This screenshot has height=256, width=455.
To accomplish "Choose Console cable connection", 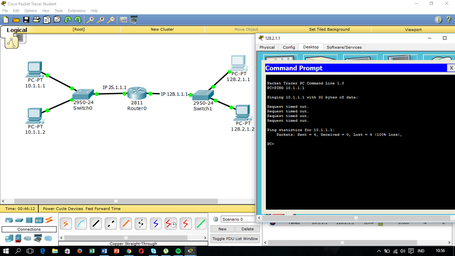I will tap(81, 224).
